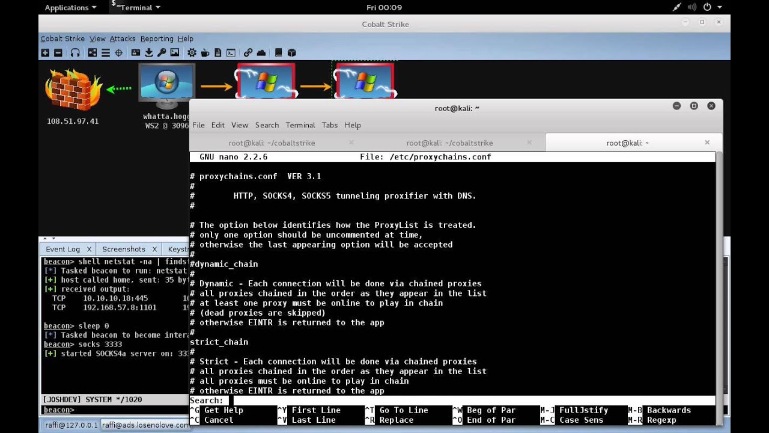
Task: Select the middle red-framed Windows beacon node
Action: [266, 81]
